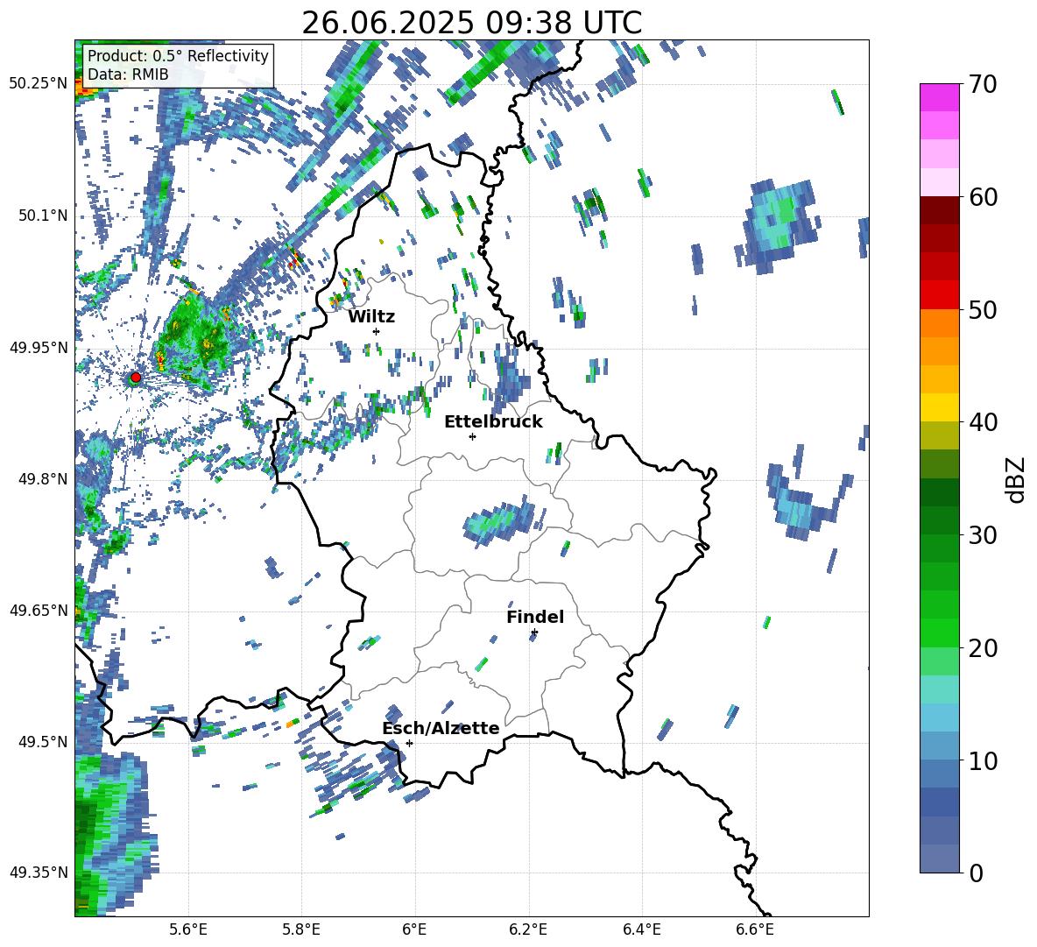Click the 50.25°N latitude label
Image resolution: width=1037 pixels, height=947 pixels.
coord(39,83)
